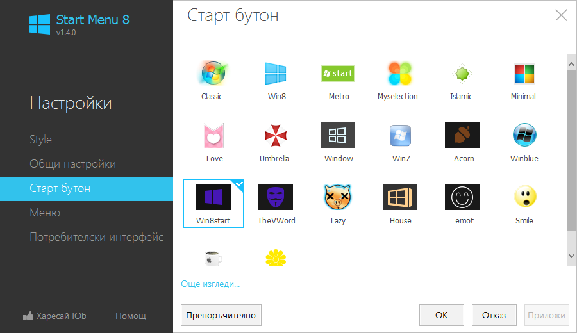Select the Старт бутон sidebar item
577x333 pixels.
point(87,188)
